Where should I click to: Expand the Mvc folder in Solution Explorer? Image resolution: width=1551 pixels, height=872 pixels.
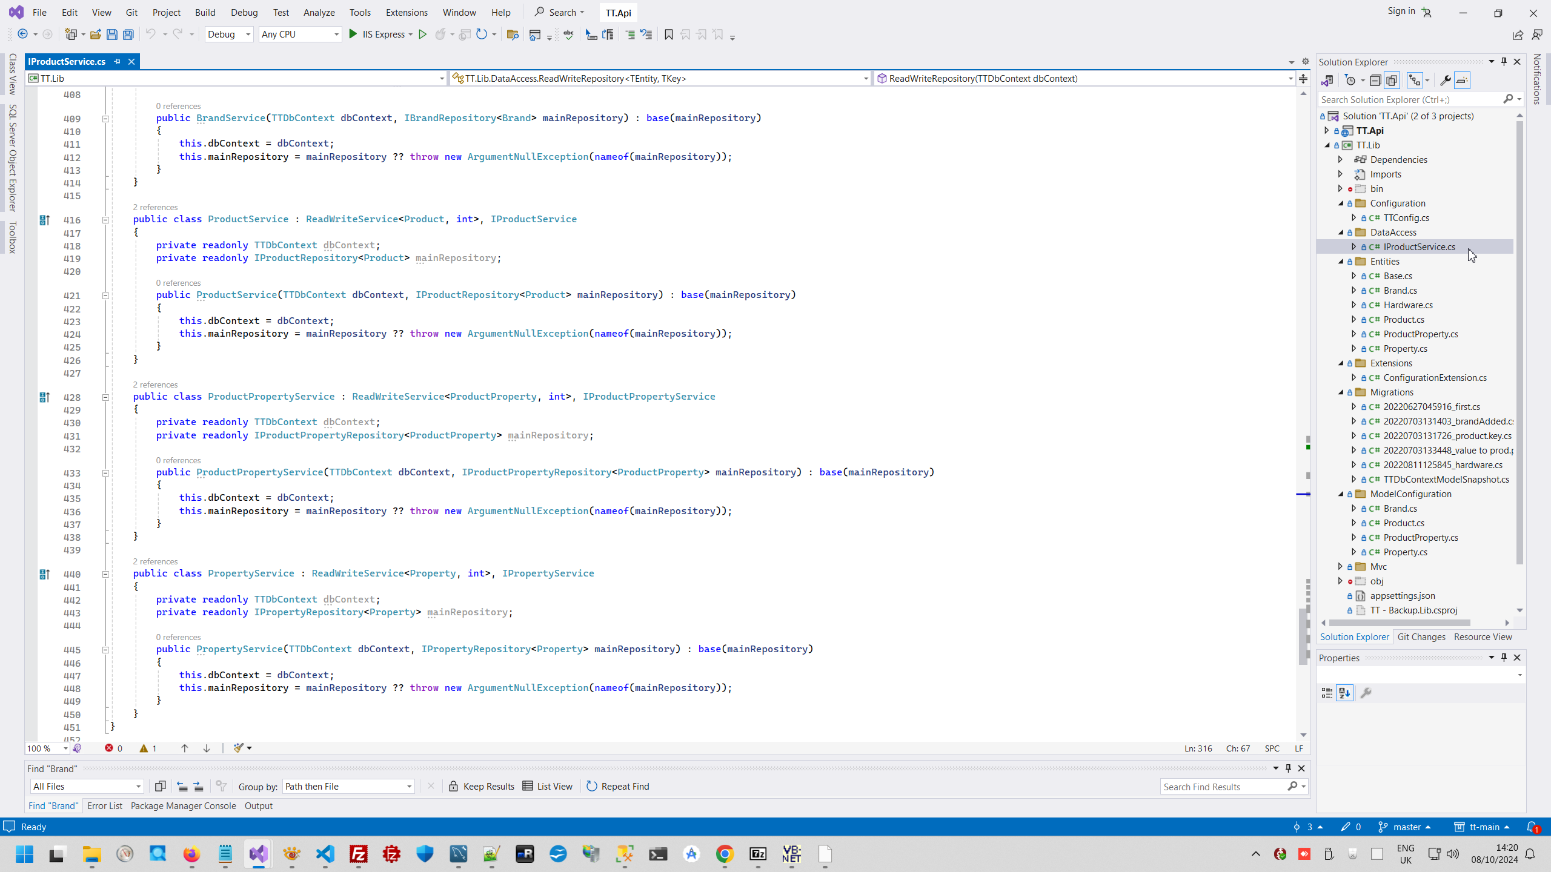pyautogui.click(x=1340, y=567)
